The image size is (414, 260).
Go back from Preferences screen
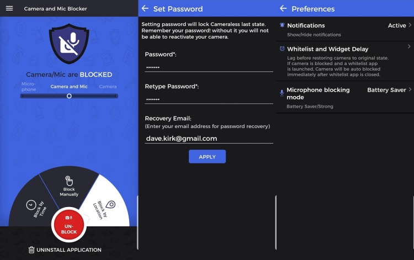[283, 8]
